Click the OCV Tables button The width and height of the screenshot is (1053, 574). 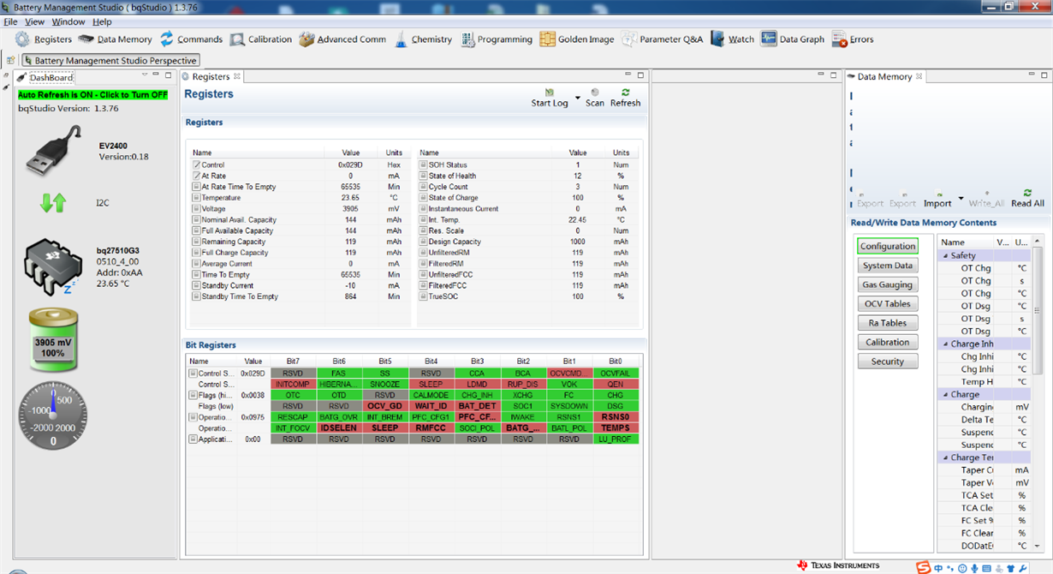click(888, 303)
